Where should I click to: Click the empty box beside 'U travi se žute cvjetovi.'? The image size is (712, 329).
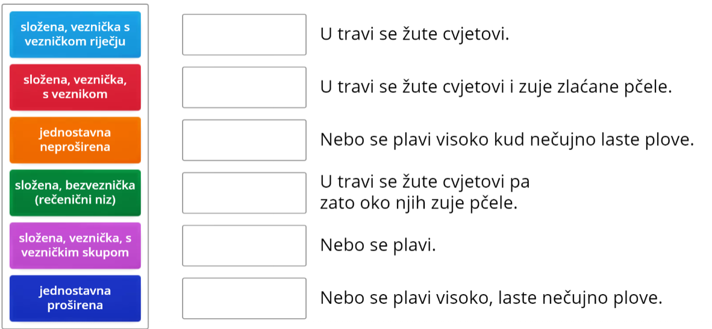[x=244, y=34]
